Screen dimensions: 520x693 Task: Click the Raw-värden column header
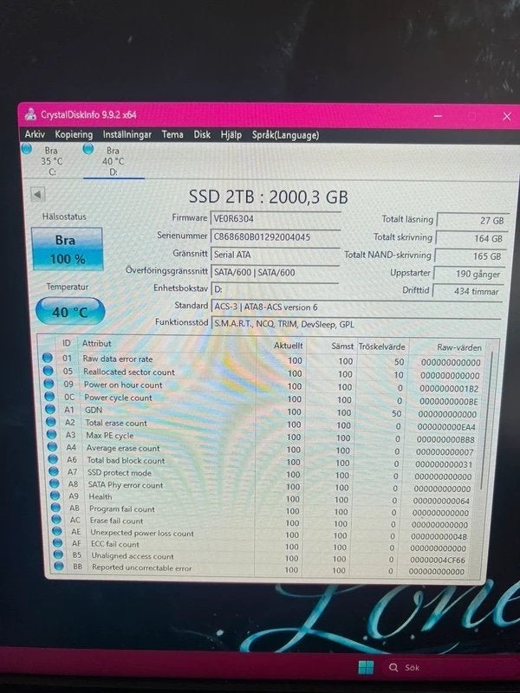pos(459,347)
